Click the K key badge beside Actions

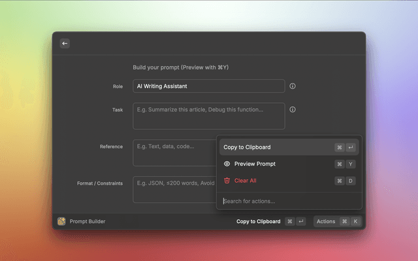(356, 222)
